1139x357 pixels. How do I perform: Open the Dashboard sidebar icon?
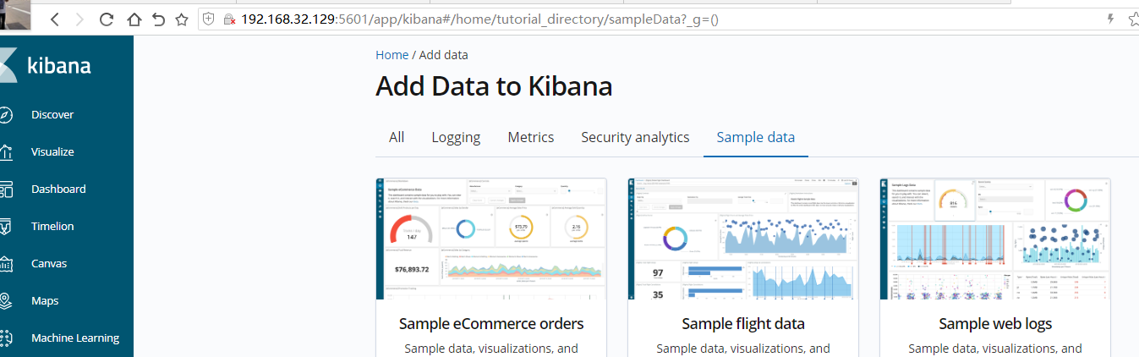point(5,189)
